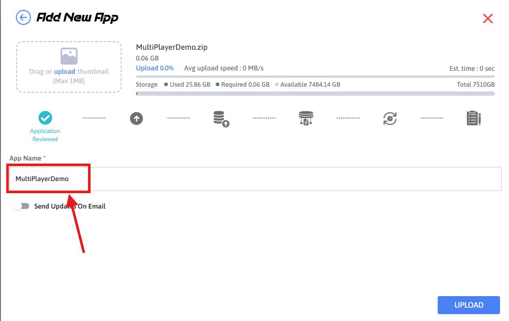This screenshot has height=321, width=509.
Task: Go back using the circled arrow icon
Action: tap(23, 18)
